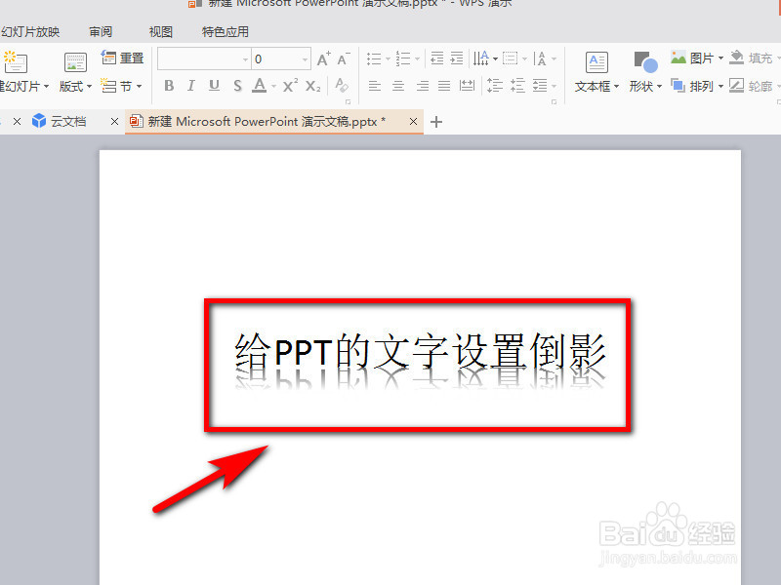Expand the 版式 layout options
This screenshot has width=781, height=585.
[74, 86]
